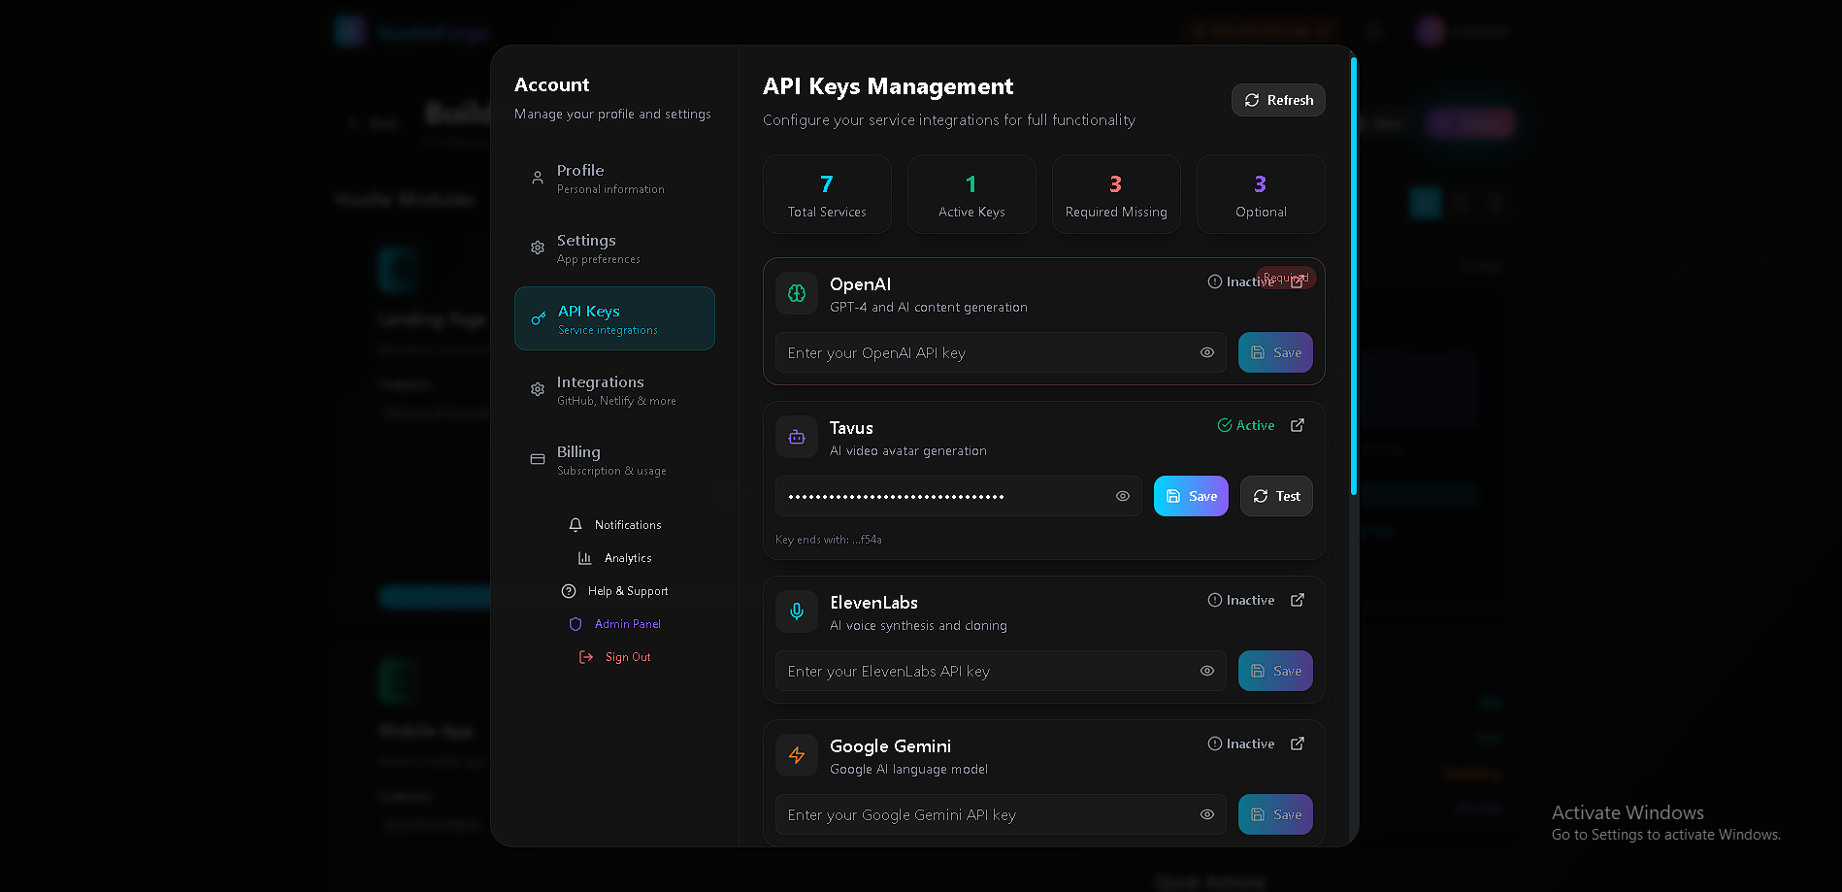Screen dimensions: 1842x892
Task: Open Notifications from the account sidebar
Action: pyautogui.click(x=614, y=525)
